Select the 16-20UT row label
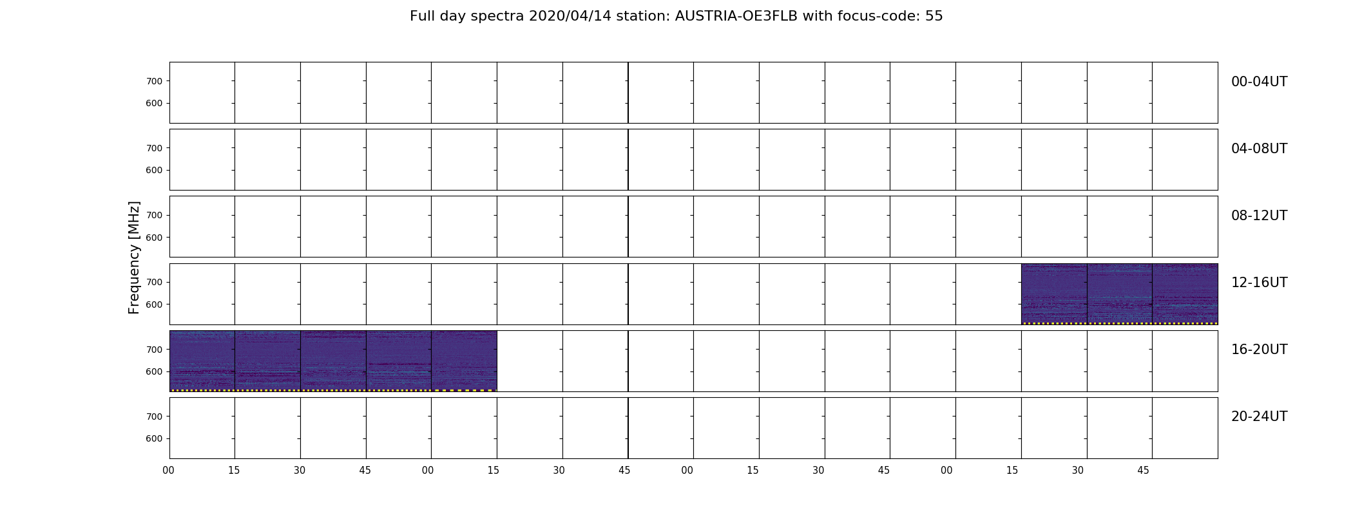The image size is (1353, 515). (x=1259, y=350)
